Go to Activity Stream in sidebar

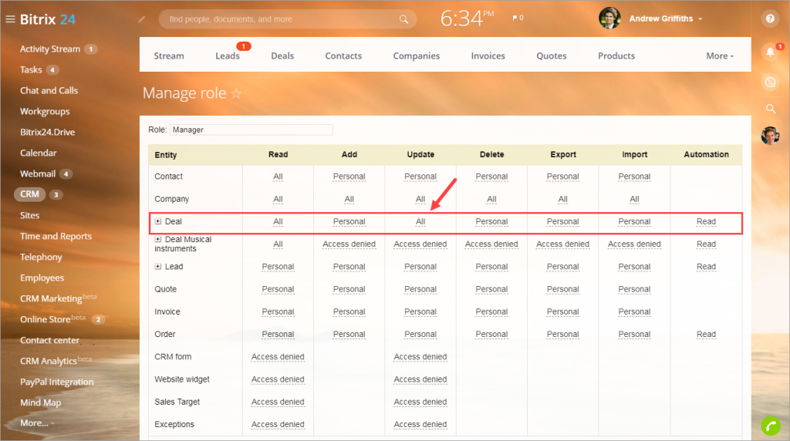click(50, 49)
